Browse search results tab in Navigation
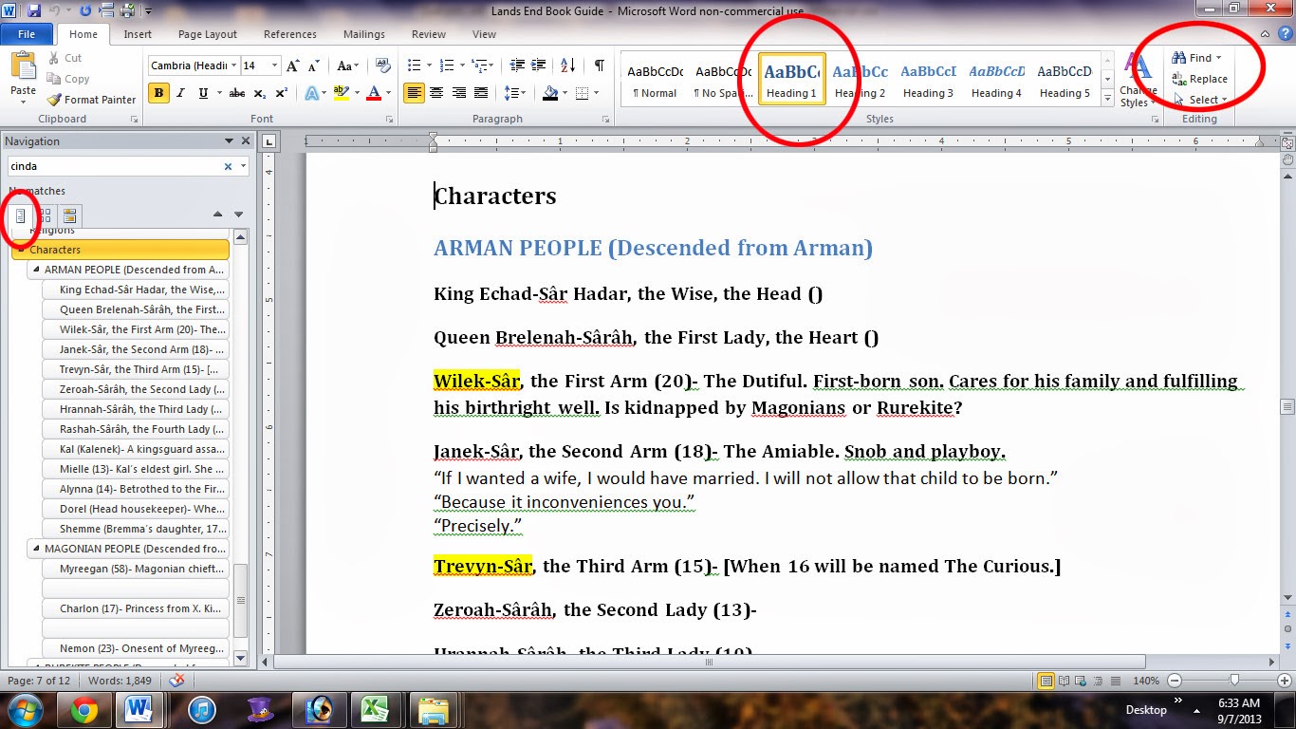Viewport: 1296px width, 729px height. pos(69,215)
